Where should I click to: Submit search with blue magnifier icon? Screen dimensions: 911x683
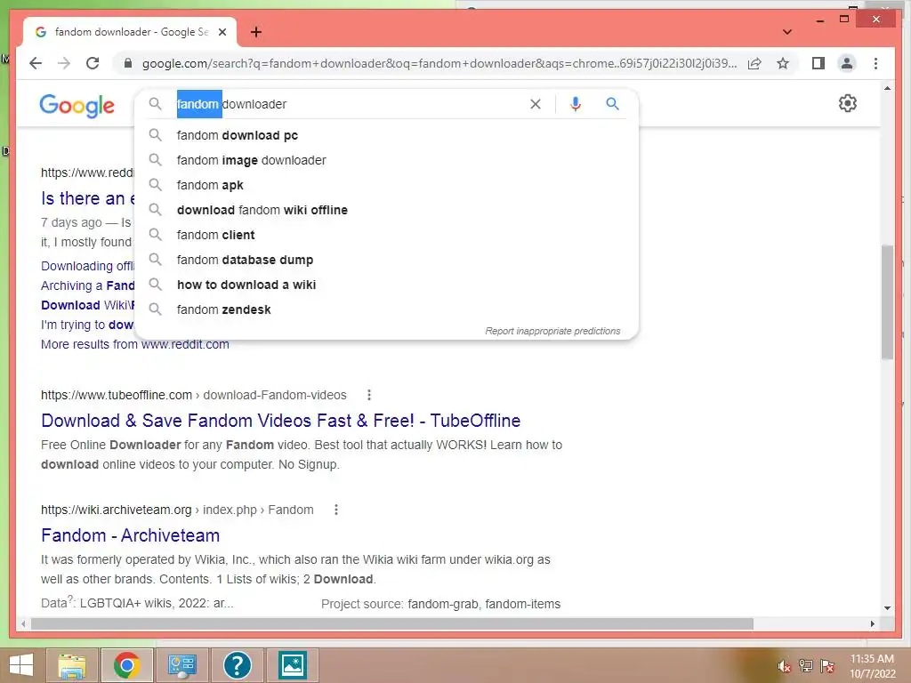coord(612,104)
